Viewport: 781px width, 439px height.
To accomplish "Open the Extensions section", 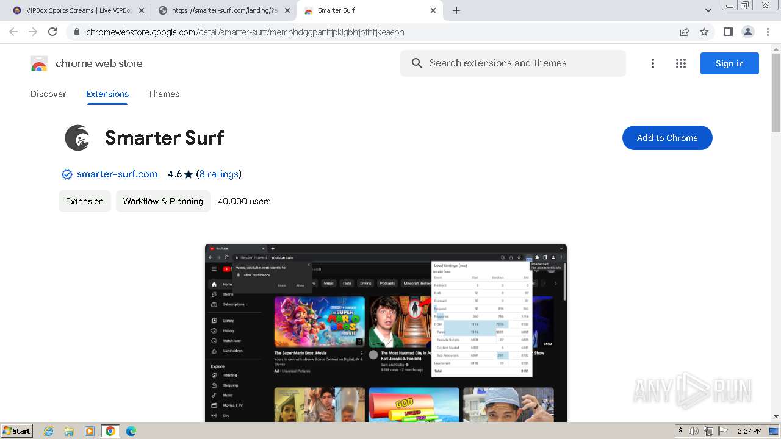I will [107, 94].
